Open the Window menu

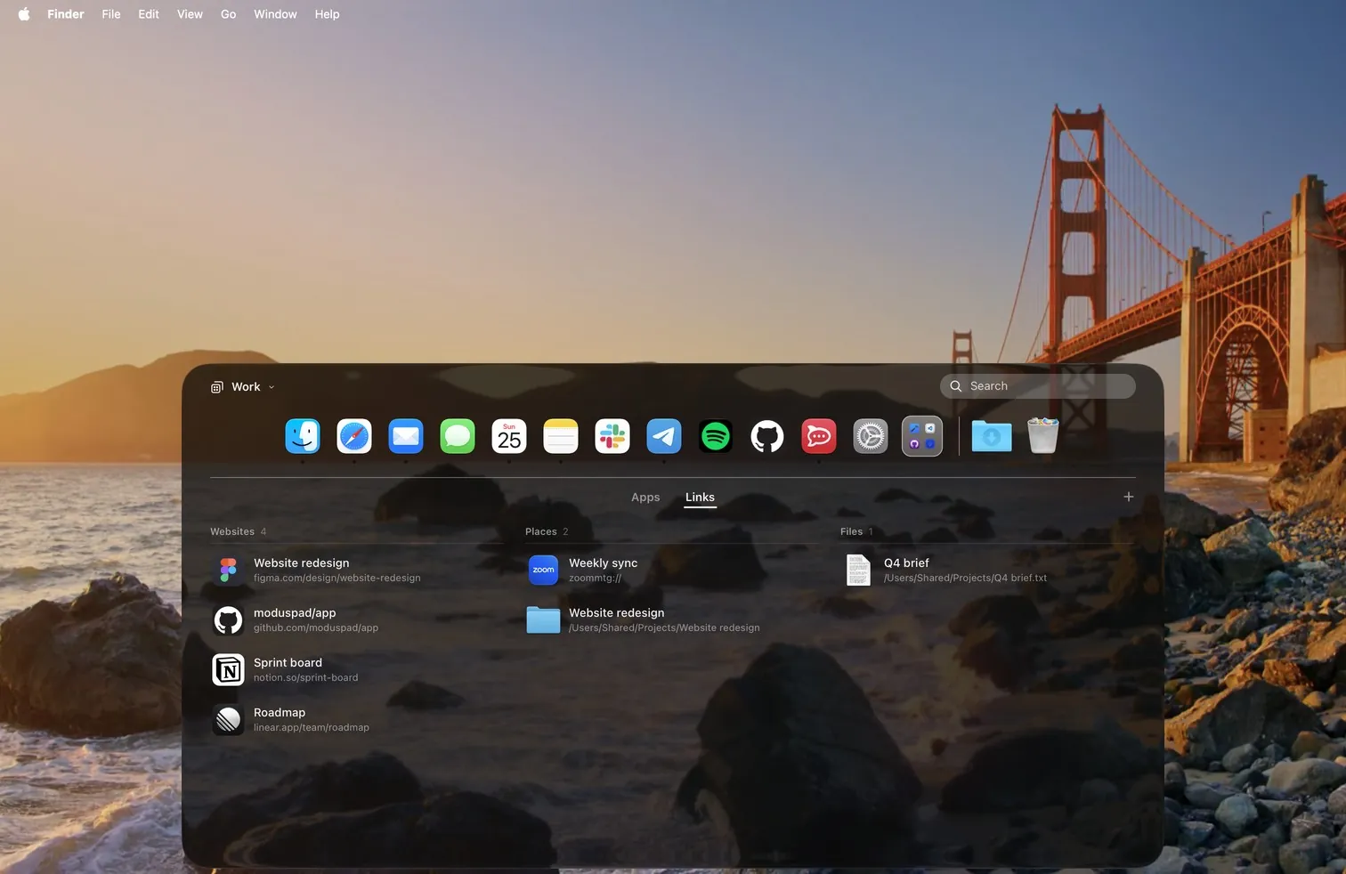(275, 14)
